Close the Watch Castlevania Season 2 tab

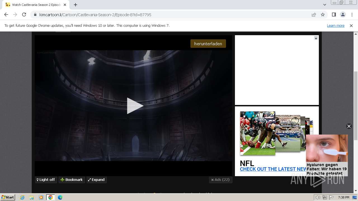point(65,5)
